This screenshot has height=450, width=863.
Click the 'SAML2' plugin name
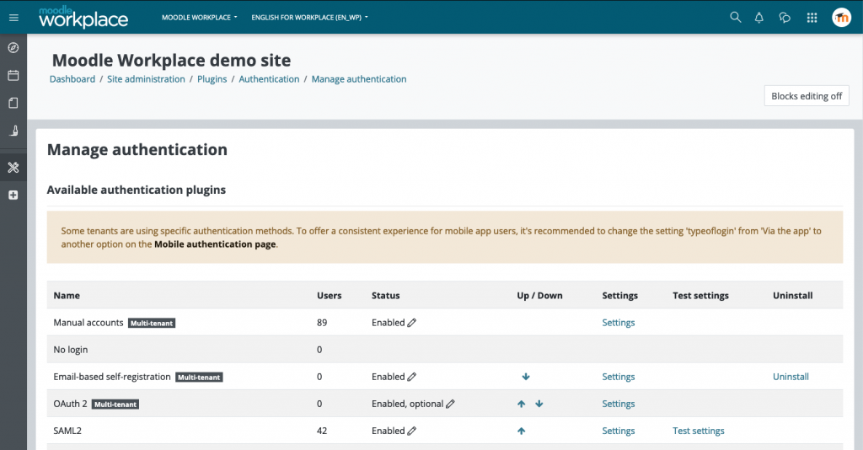[x=67, y=431]
